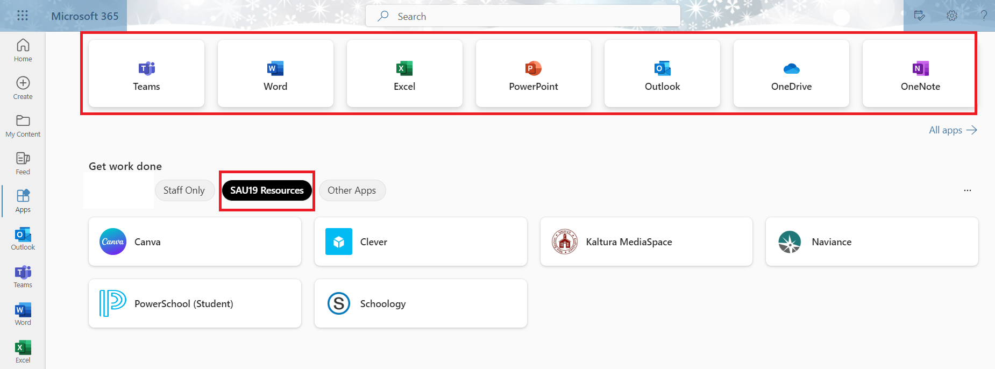
Task: Open the Naviance resource card
Action: pyautogui.click(x=872, y=242)
